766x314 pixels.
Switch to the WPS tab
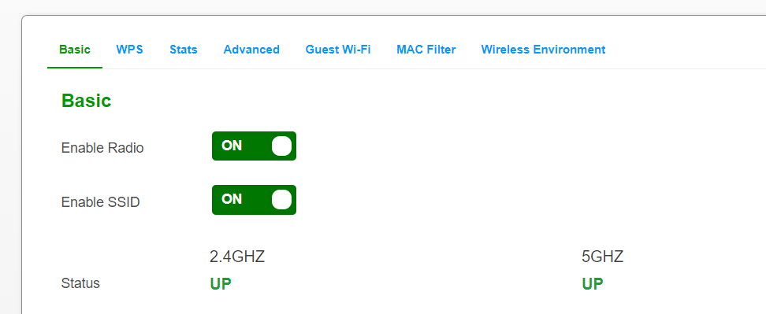point(129,50)
